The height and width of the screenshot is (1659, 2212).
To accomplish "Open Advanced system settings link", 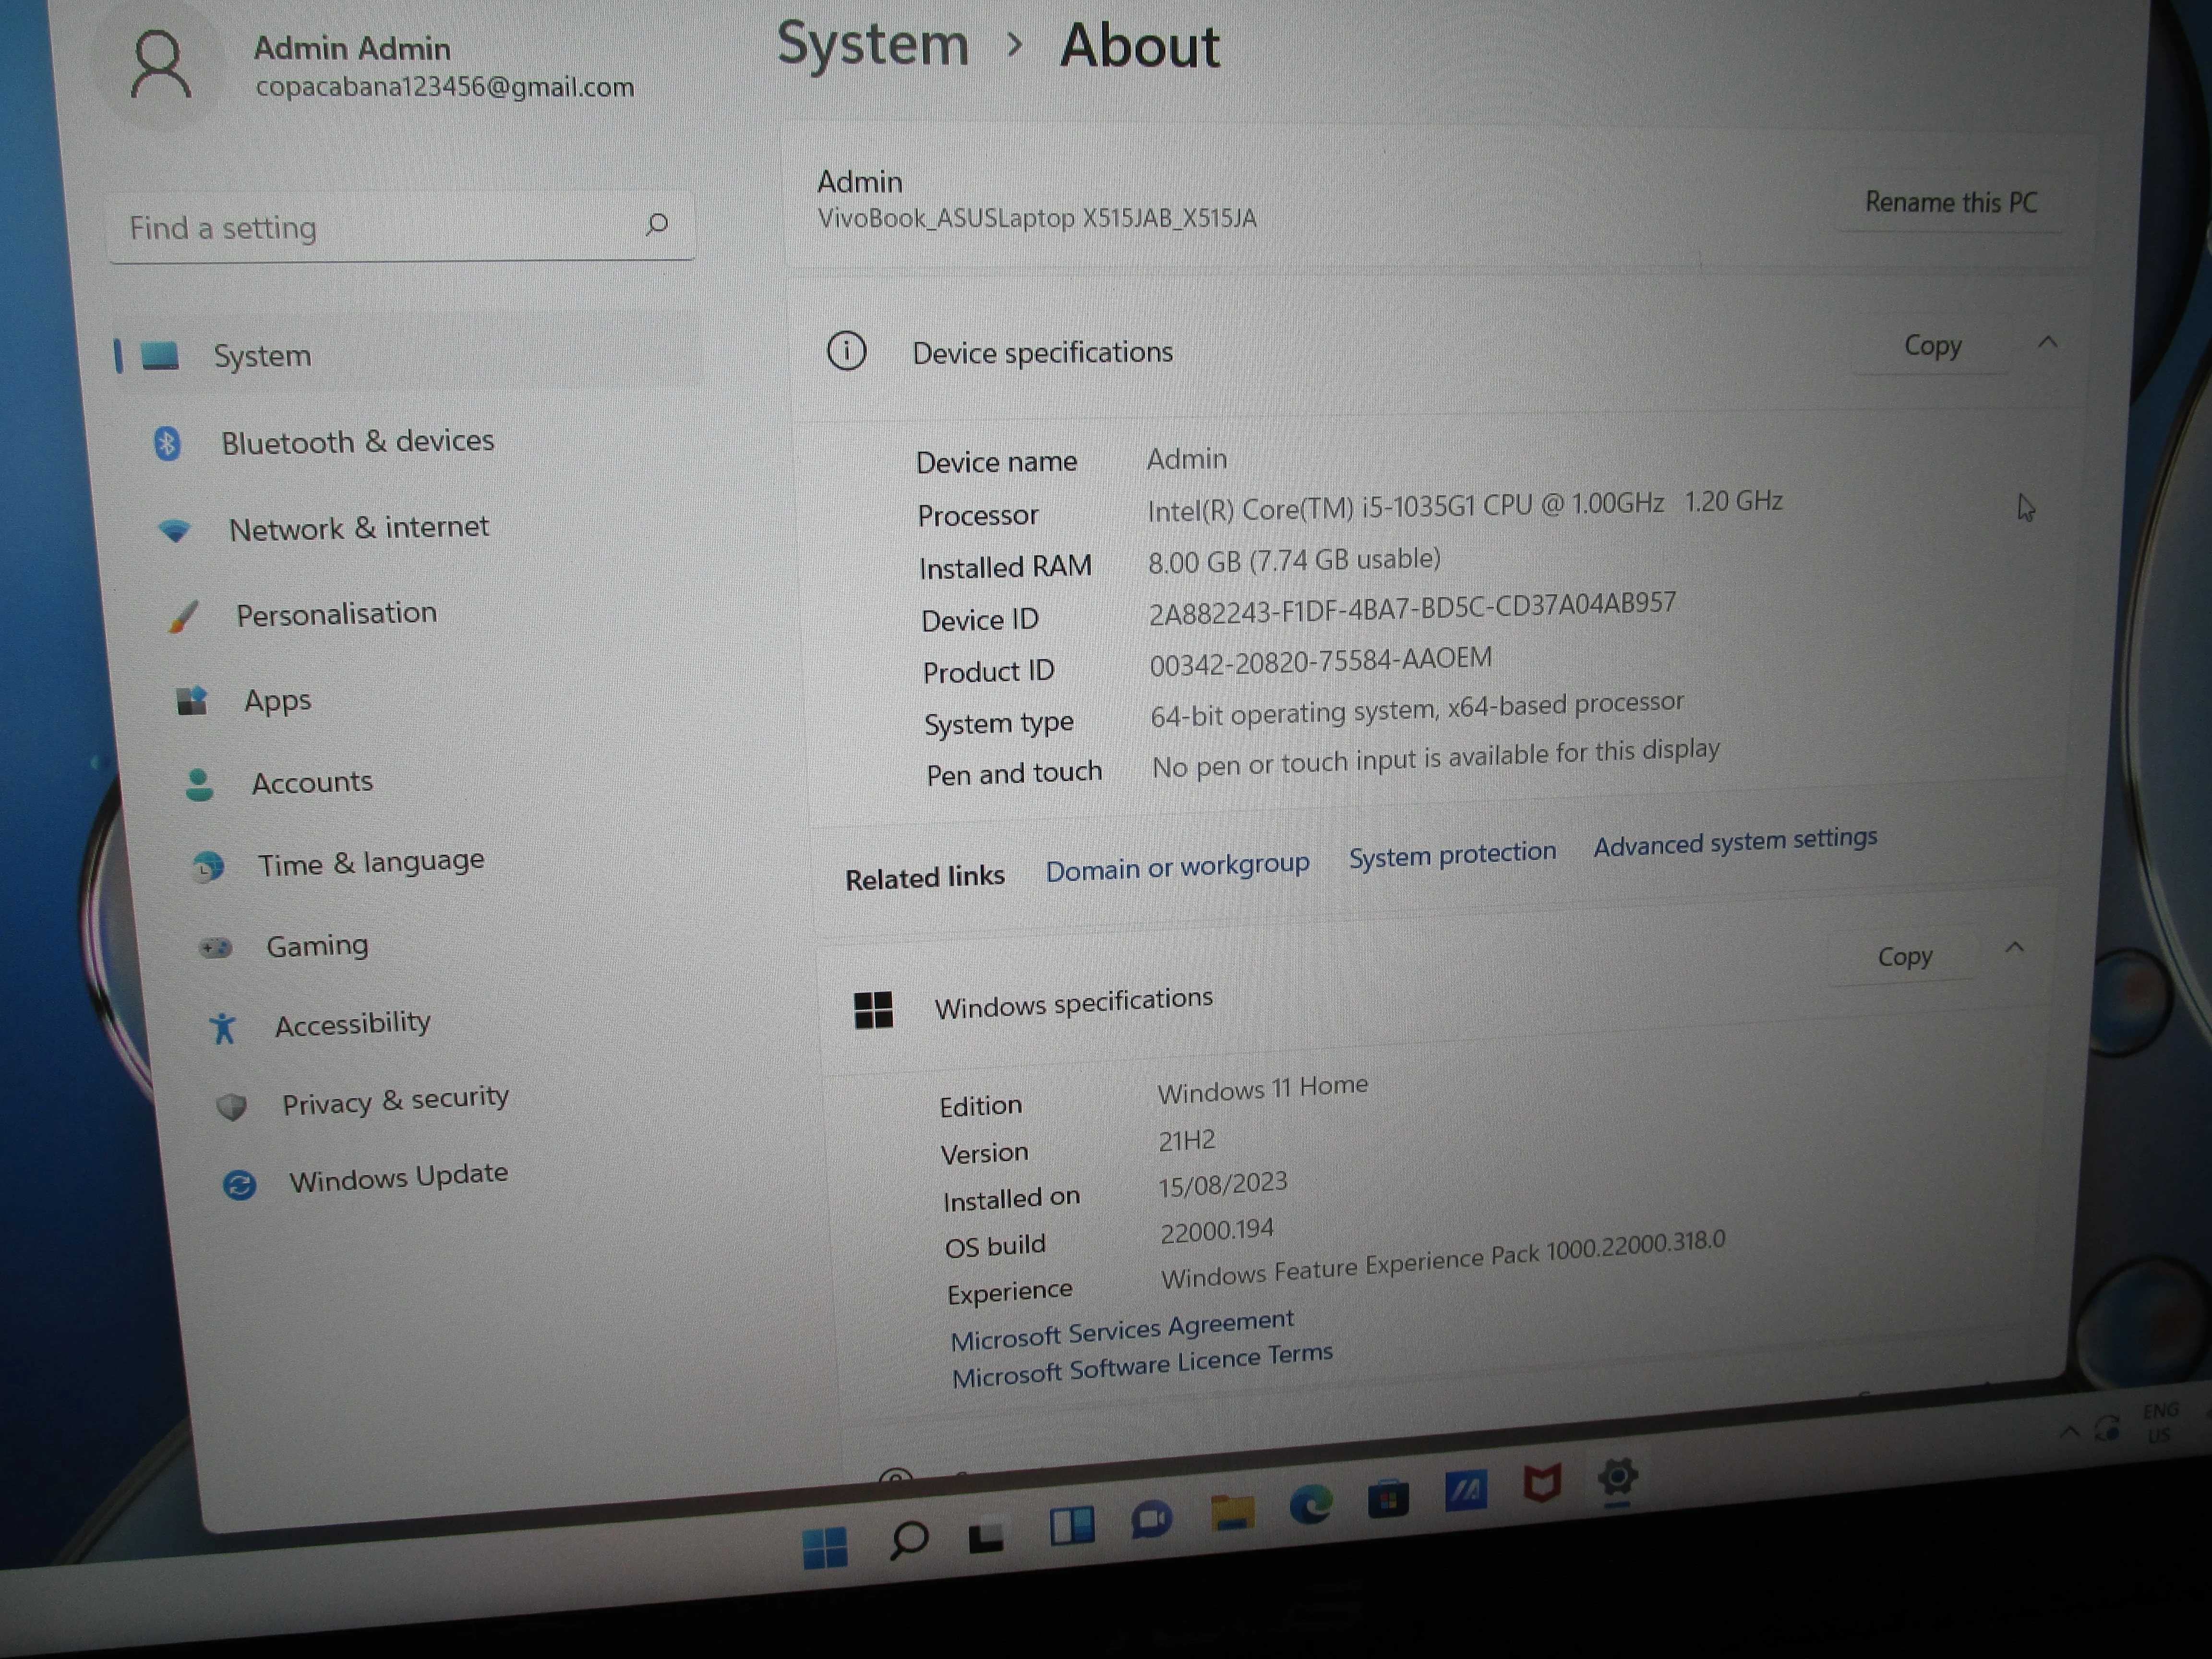I will click(x=1735, y=842).
